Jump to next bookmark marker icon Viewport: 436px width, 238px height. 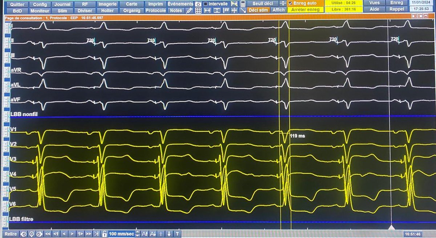(40, 234)
